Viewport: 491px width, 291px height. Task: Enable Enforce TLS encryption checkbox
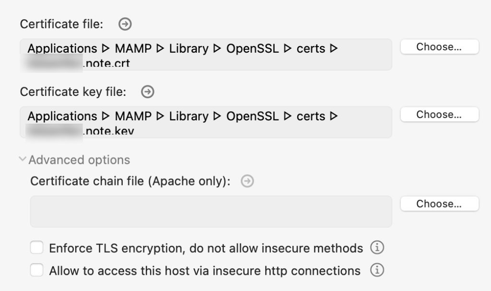[37, 248]
